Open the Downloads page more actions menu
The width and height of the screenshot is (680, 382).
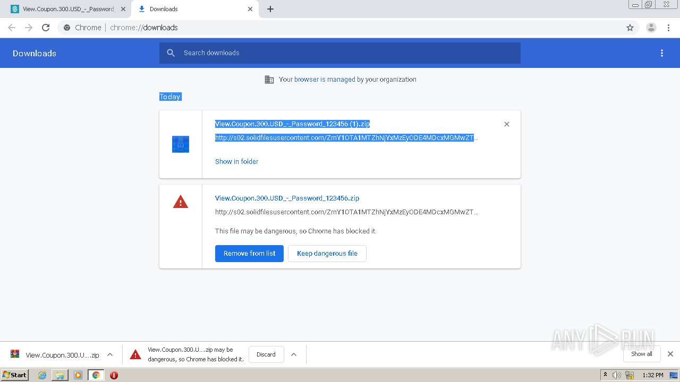662,53
